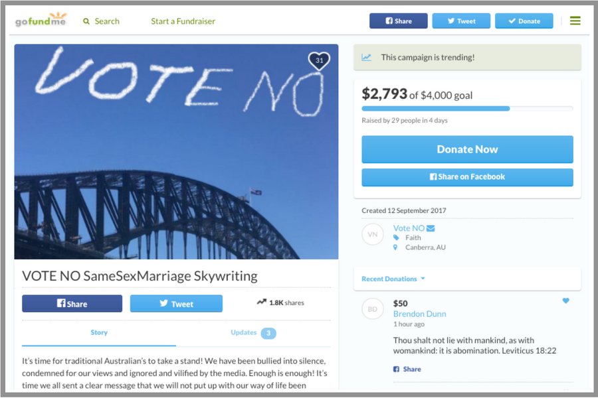Open the Vote No skywriting campaign photo
598x398 pixels.
coord(176,151)
